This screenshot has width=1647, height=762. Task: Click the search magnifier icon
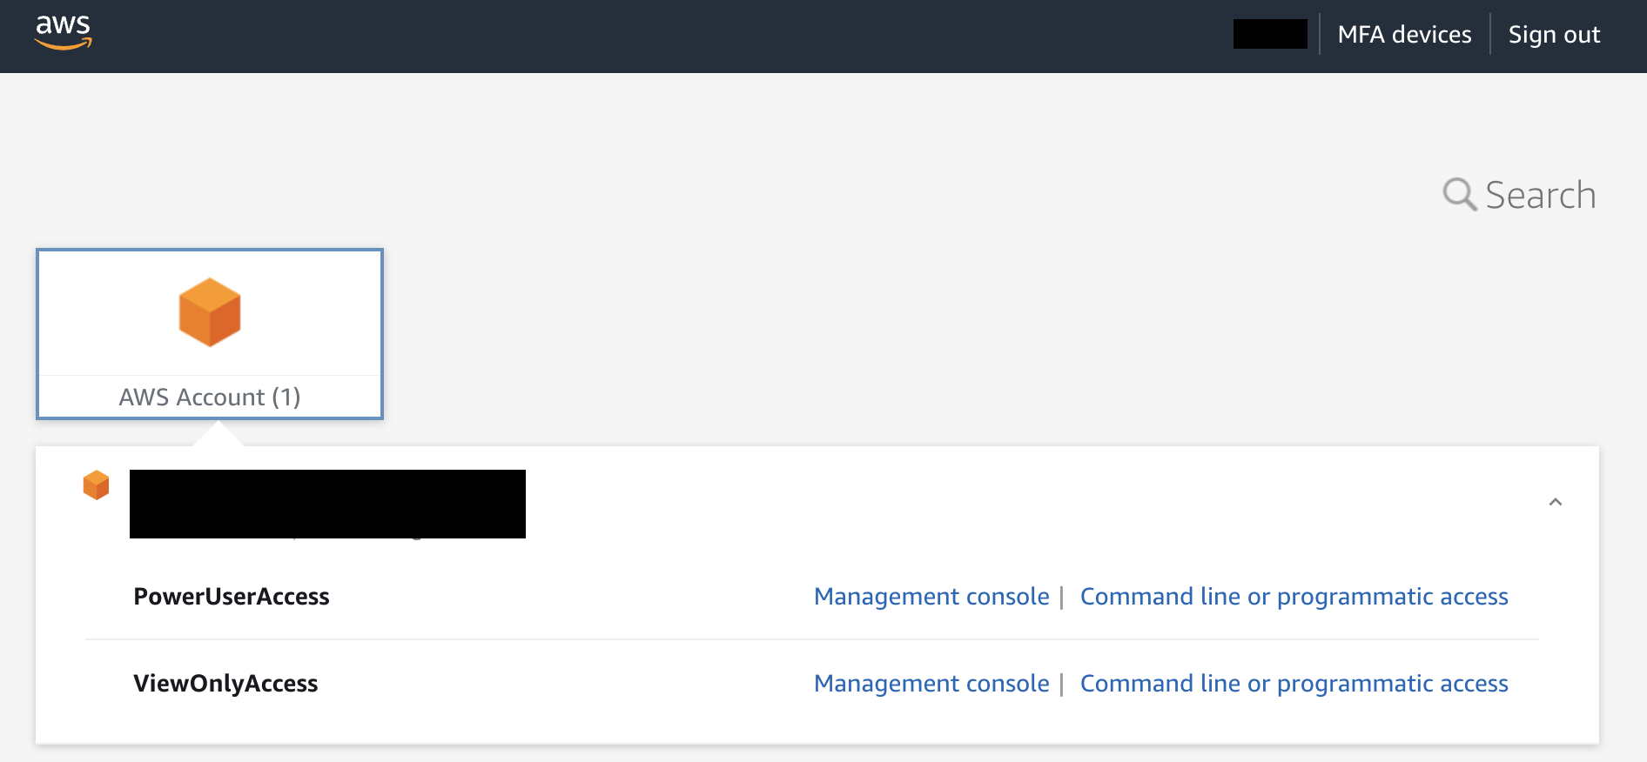[1460, 194]
